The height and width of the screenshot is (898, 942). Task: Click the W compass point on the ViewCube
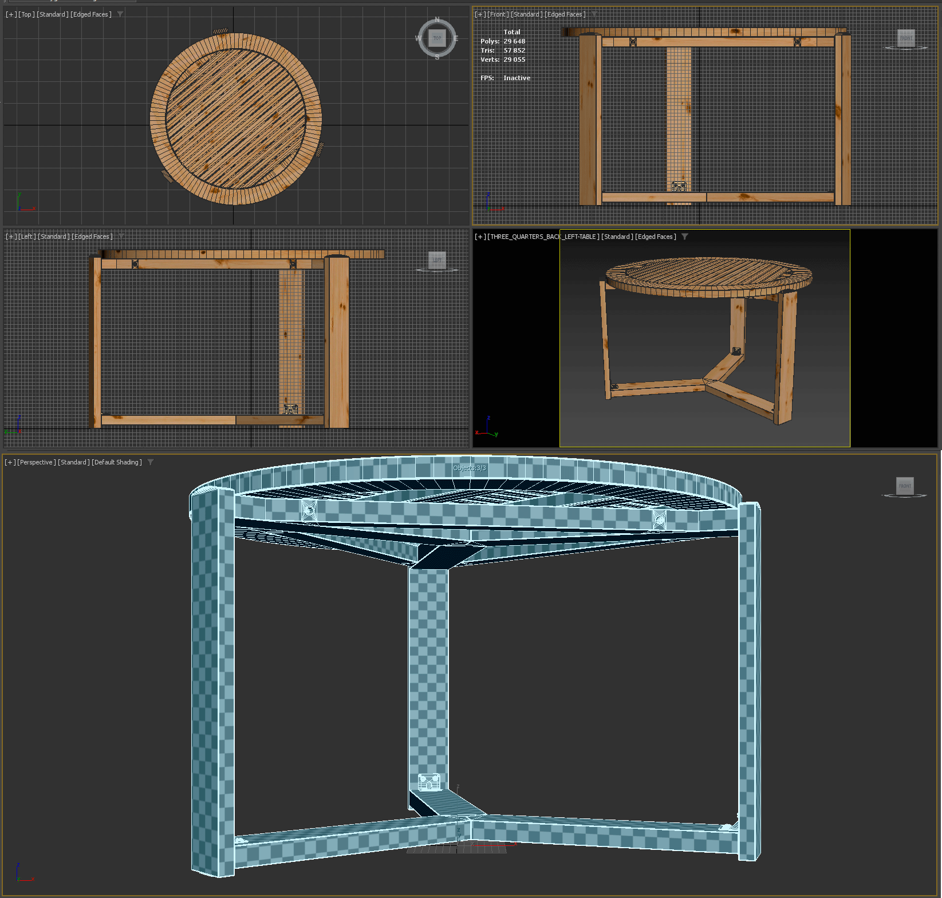[418, 38]
